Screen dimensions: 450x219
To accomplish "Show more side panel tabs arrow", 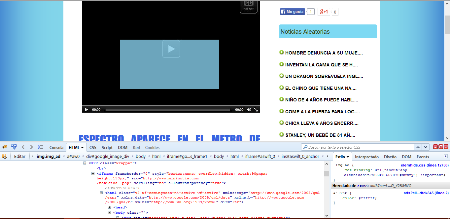I will point(446,157).
